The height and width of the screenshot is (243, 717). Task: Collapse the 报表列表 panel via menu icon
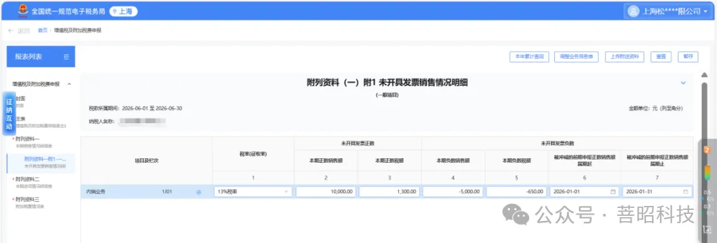(66, 57)
